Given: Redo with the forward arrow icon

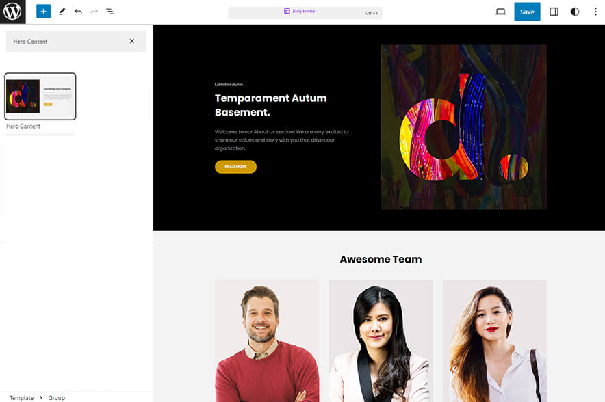Looking at the screenshot, I should 94,12.
